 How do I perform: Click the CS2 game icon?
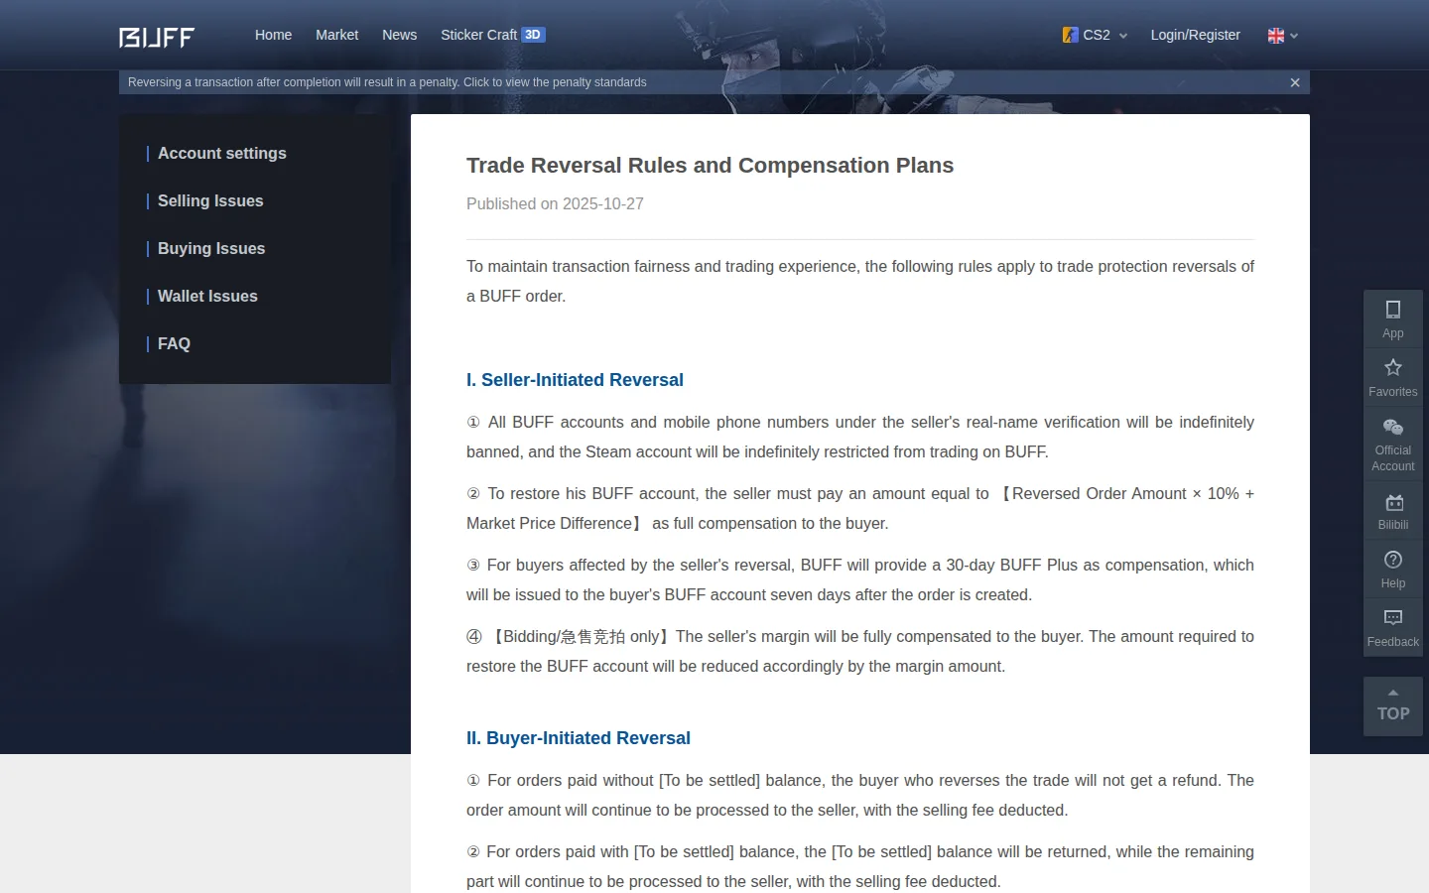1070,35
